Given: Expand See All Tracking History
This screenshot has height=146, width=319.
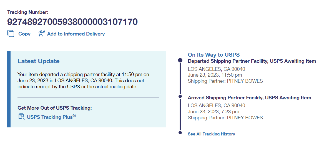Looking at the screenshot, I should pyautogui.click(x=211, y=134).
